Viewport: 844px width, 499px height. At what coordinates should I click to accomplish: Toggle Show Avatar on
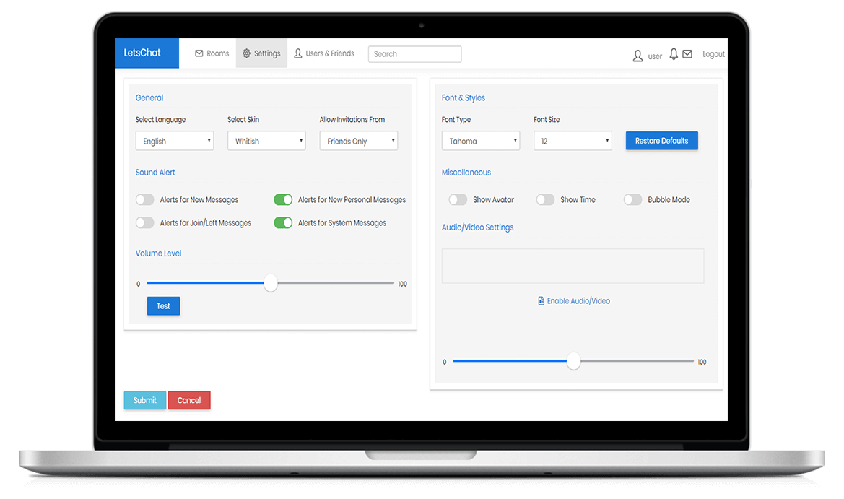pyautogui.click(x=458, y=200)
